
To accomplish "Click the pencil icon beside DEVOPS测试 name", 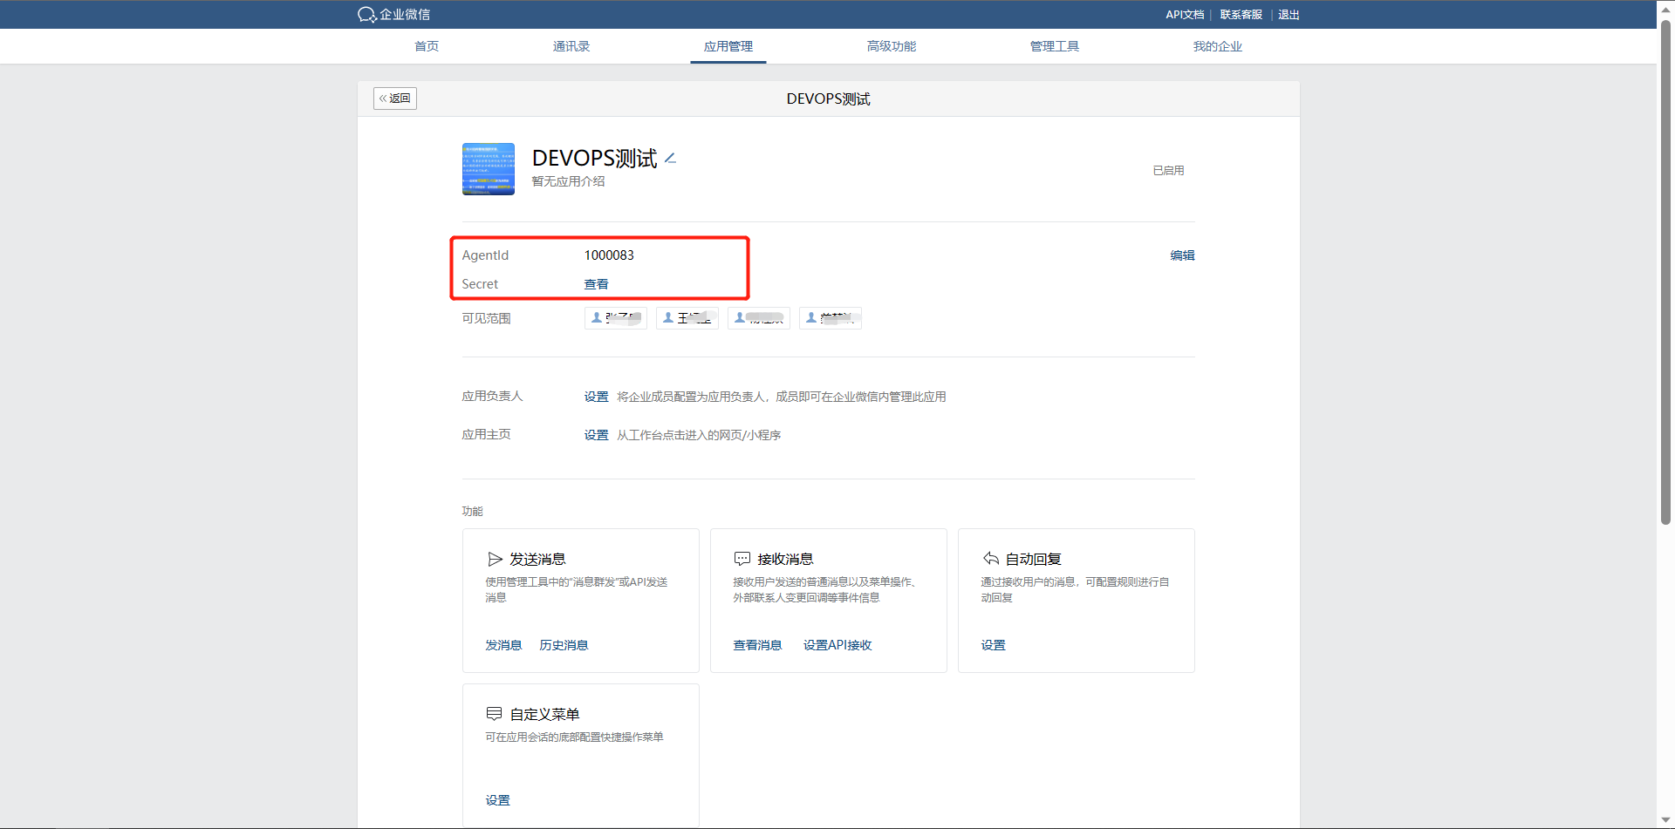I will [x=670, y=158].
